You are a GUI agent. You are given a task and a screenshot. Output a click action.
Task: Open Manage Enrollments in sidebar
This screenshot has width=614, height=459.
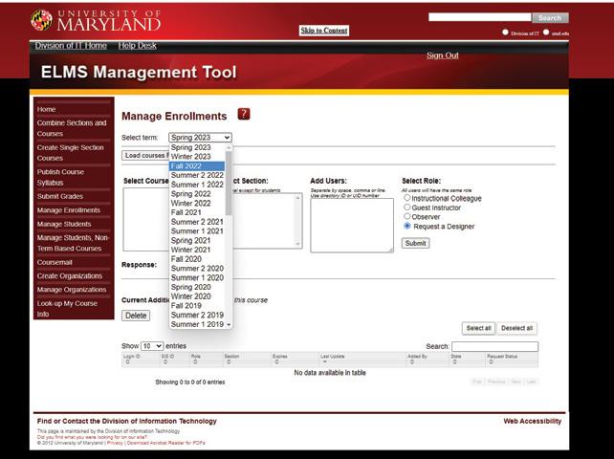coord(69,210)
